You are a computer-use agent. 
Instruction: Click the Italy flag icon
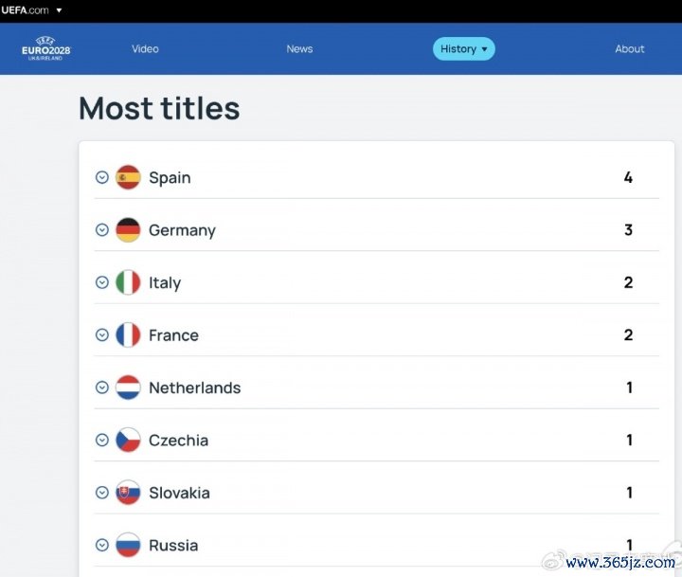pos(128,282)
